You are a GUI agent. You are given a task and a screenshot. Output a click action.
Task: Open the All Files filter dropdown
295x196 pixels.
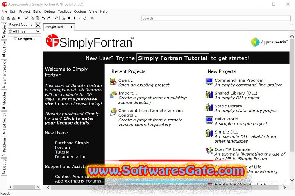pyautogui.click(x=25, y=31)
